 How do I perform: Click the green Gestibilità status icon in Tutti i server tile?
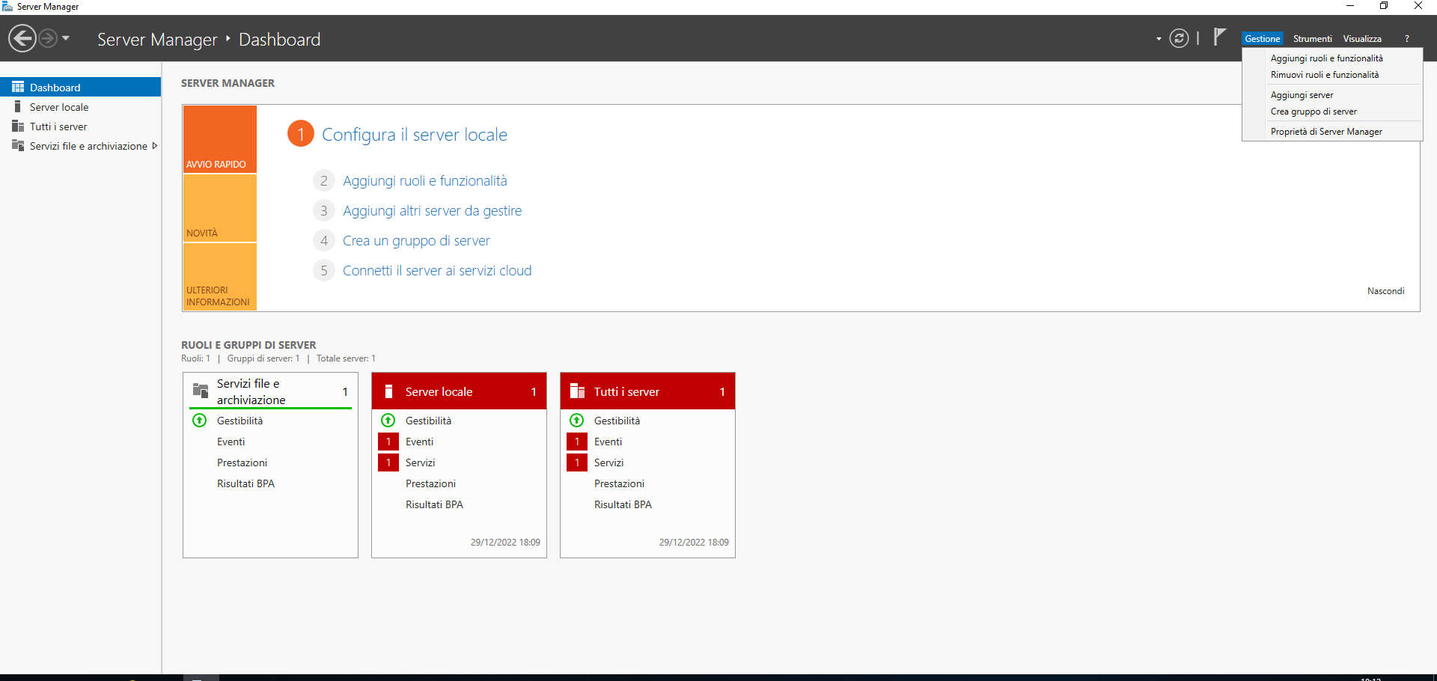(577, 421)
